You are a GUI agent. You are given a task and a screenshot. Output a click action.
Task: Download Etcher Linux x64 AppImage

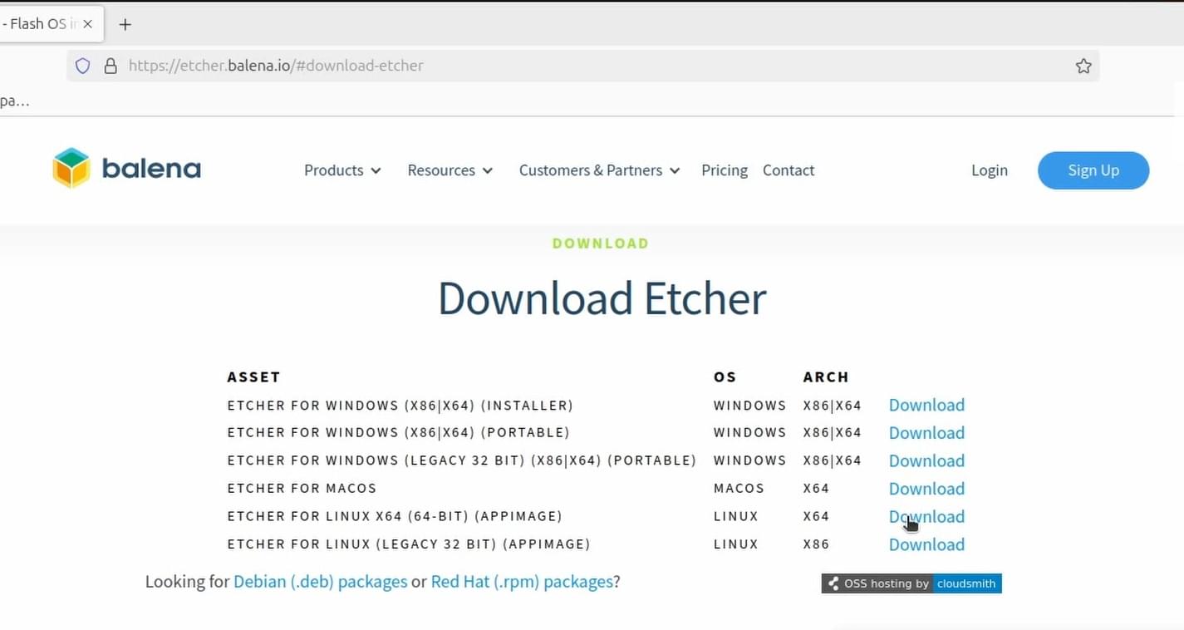[x=926, y=516]
